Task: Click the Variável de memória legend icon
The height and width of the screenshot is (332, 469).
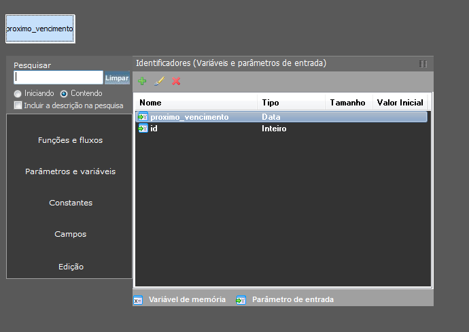Action: [138, 300]
